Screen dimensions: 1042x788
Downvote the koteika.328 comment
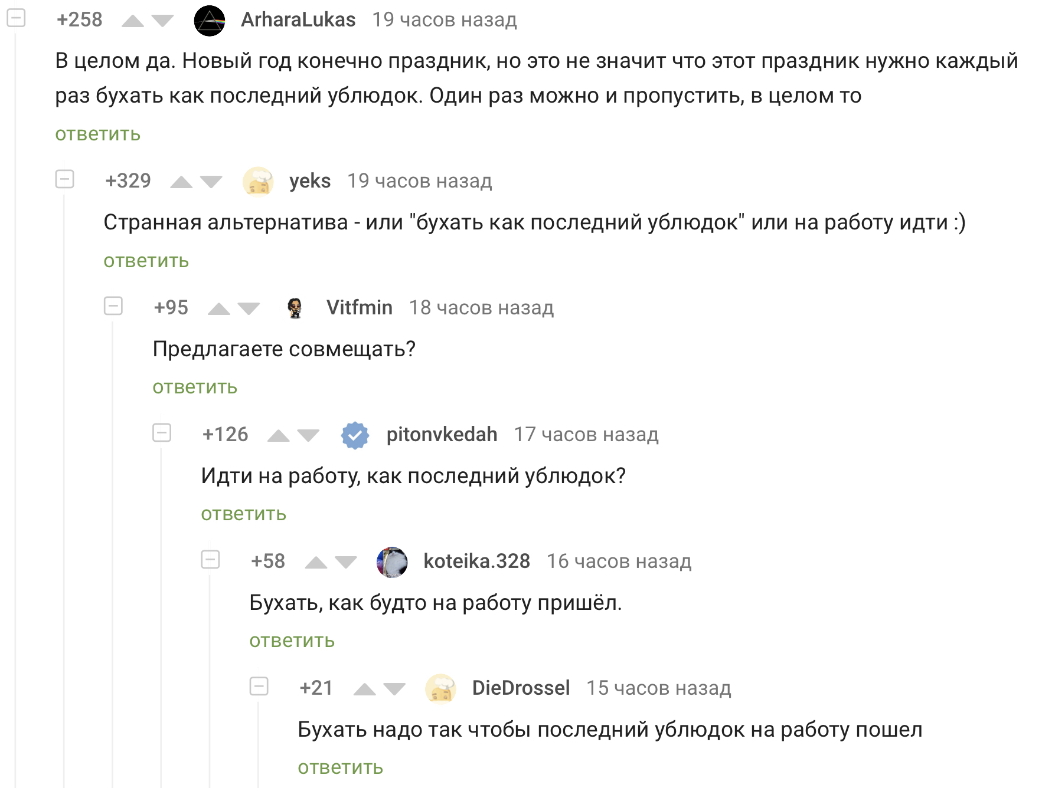(346, 563)
